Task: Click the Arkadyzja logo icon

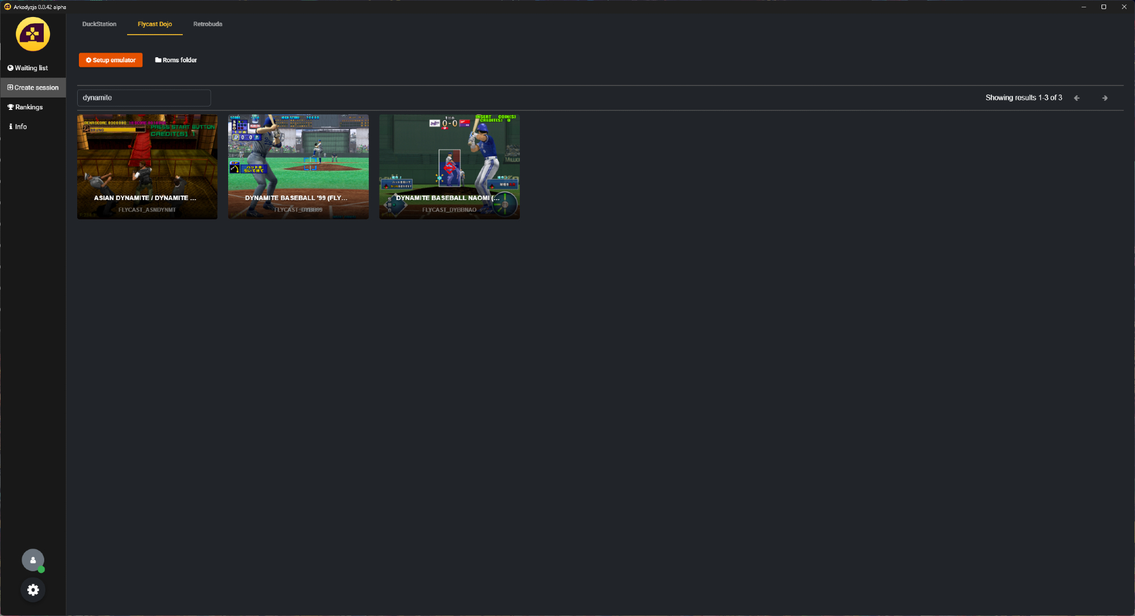Action: (x=33, y=34)
